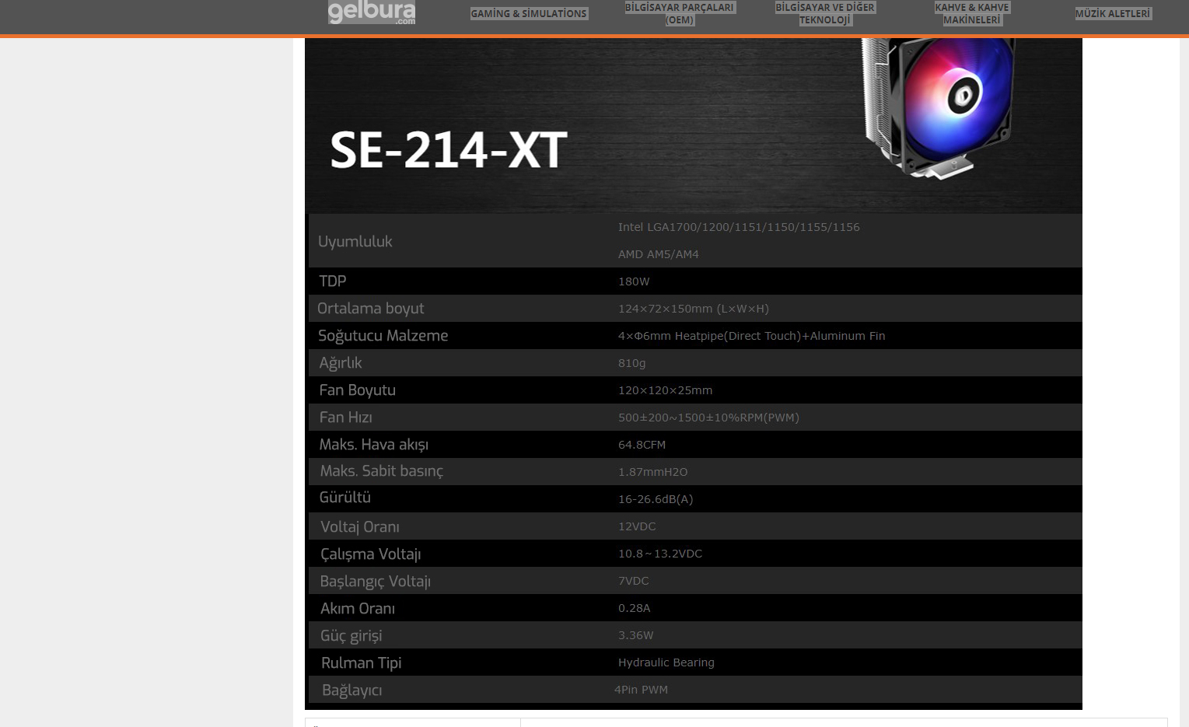Screen dimensions: 1189x727
Task: Click the Hydraulic Bearing value
Action: tap(666, 662)
